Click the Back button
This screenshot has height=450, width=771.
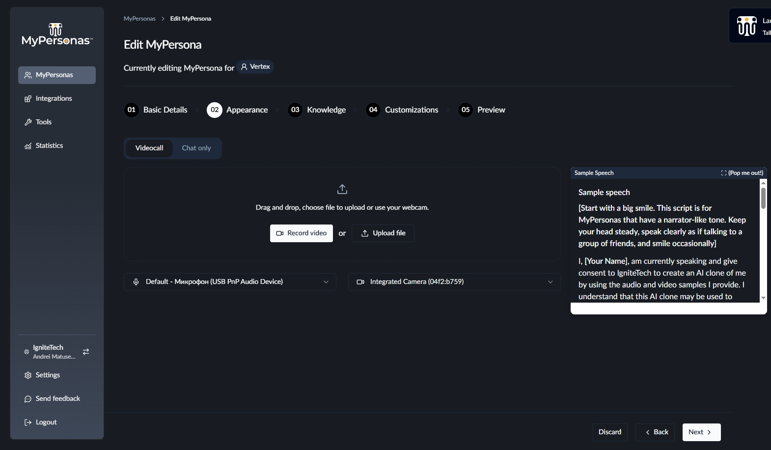pos(655,432)
